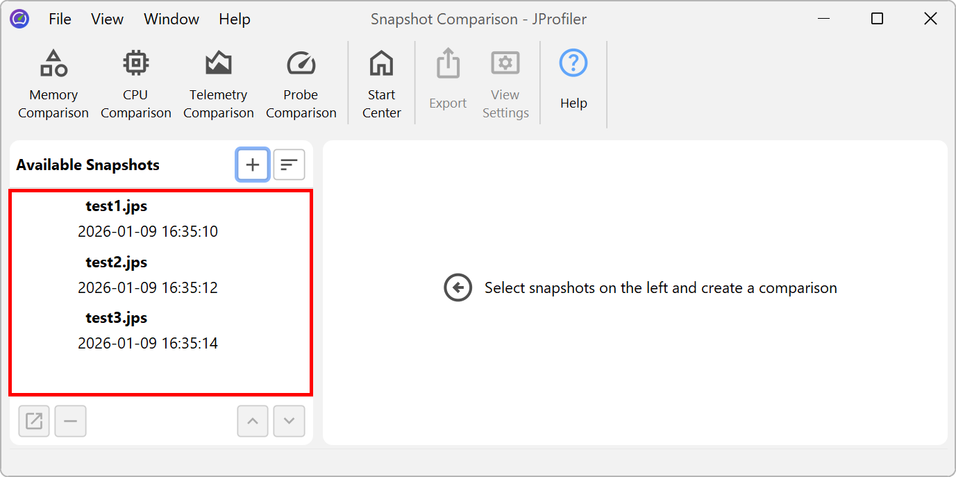956x477 pixels.
Task: Click the Help question mark icon
Action: tap(573, 65)
